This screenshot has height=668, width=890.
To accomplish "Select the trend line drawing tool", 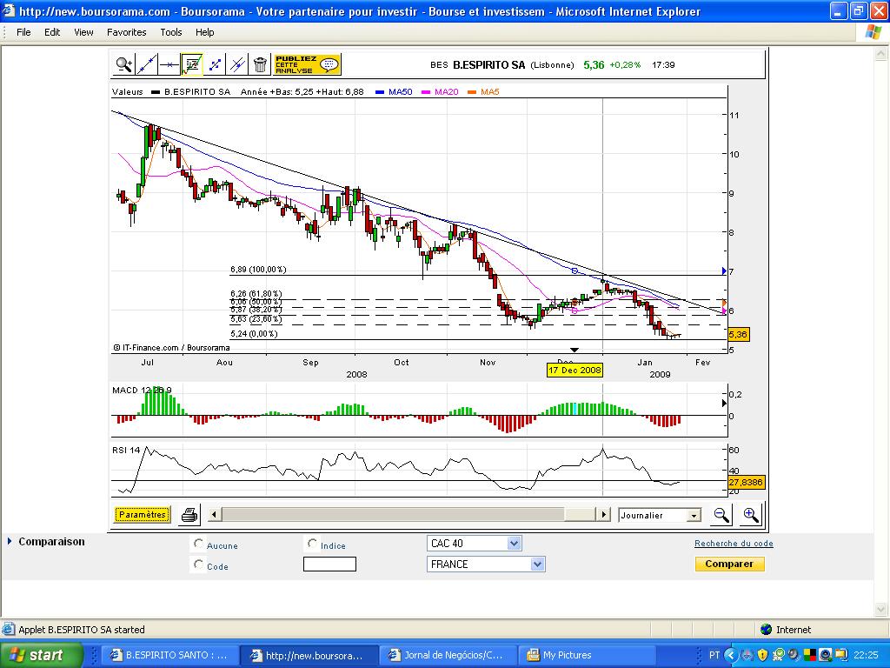I will (146, 64).
